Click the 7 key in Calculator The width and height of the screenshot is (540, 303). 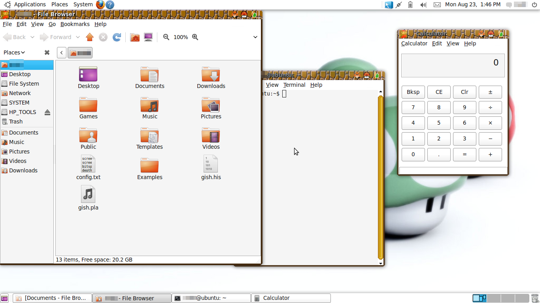[413, 107]
